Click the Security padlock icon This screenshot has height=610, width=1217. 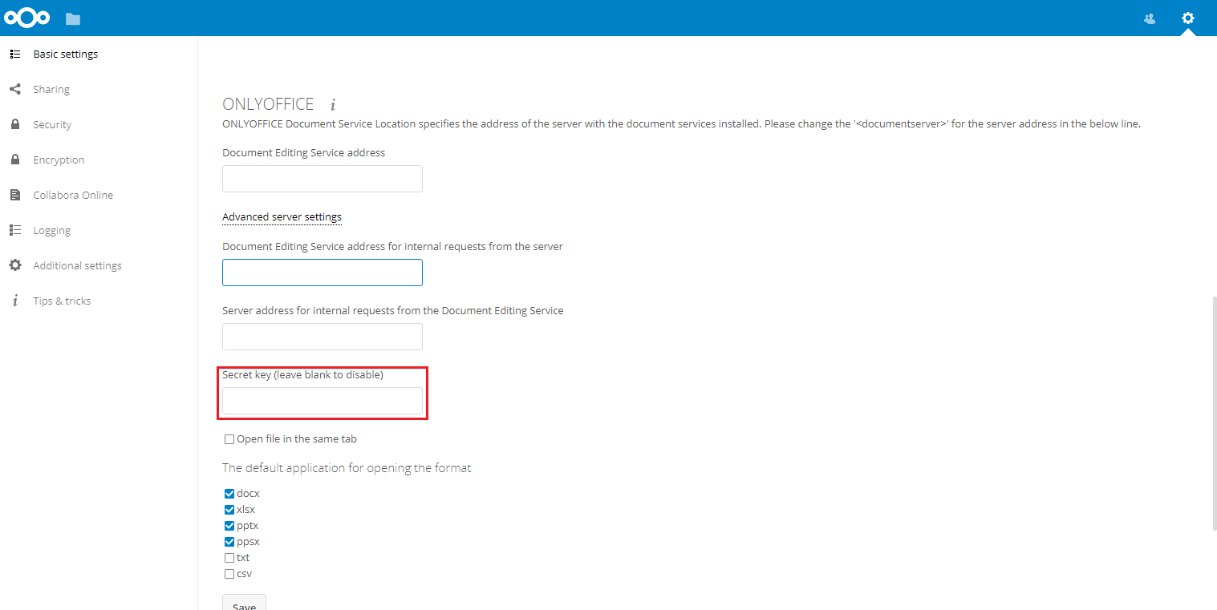(x=14, y=124)
